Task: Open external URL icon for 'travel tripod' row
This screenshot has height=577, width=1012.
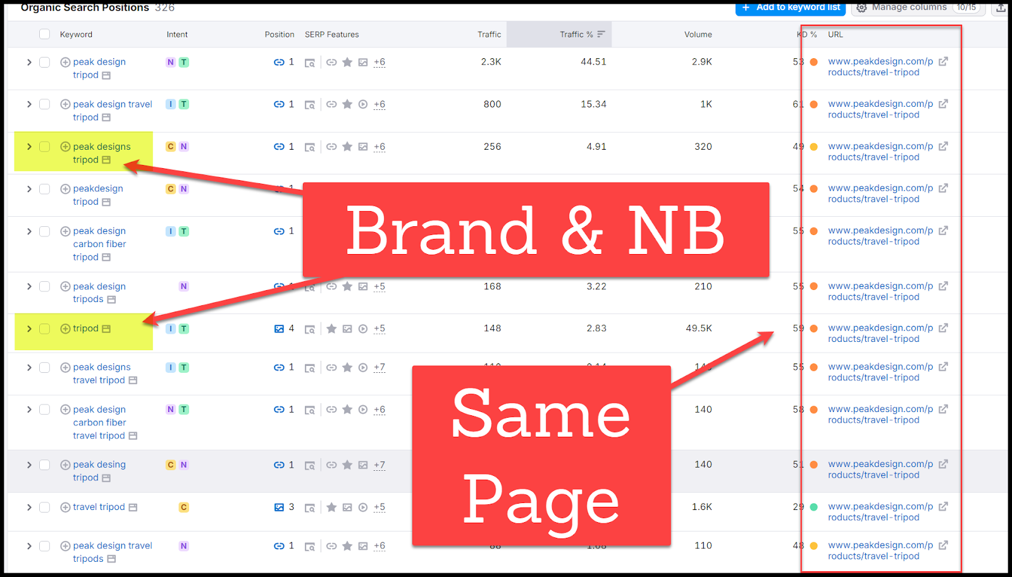Action: (x=943, y=506)
